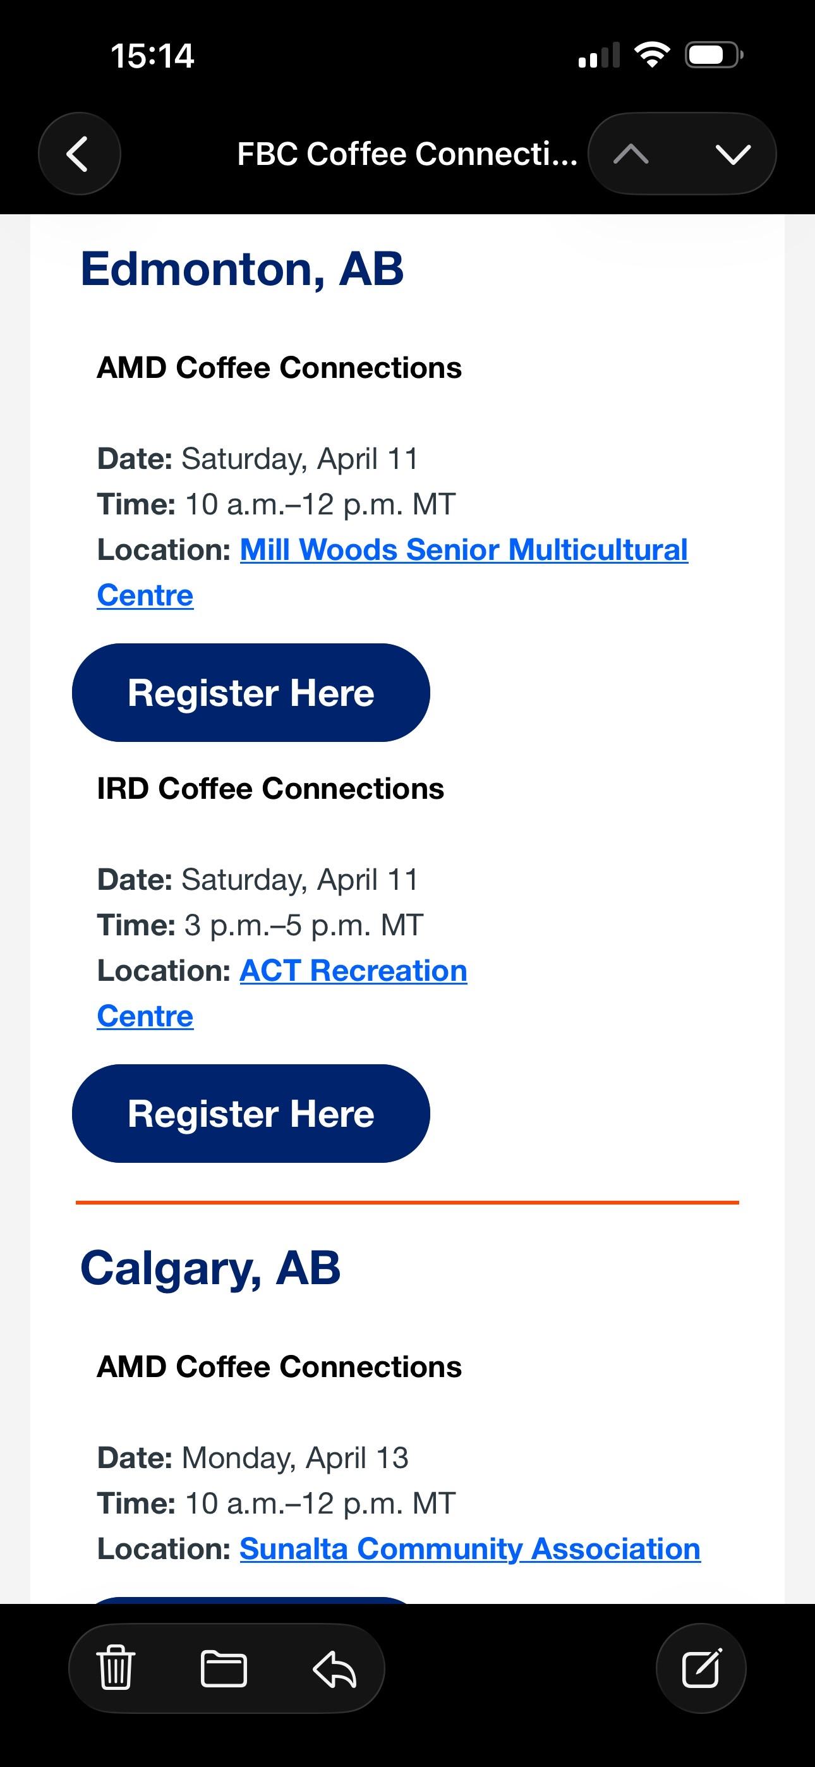Open the ACT Recreation Centre link

coord(353,971)
